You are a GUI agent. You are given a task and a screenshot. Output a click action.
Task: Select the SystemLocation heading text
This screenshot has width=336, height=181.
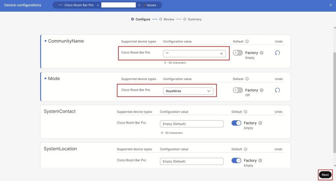coord(61,149)
